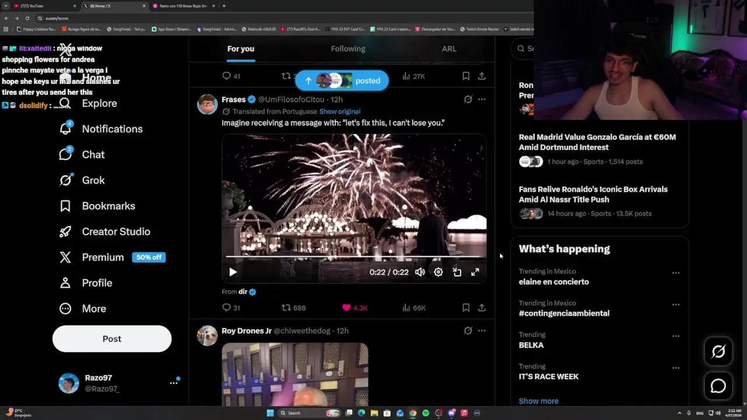Image resolution: width=747 pixels, height=420 pixels.
Task: Open options for IT'S RACE WEEK trend
Action: 675,368
